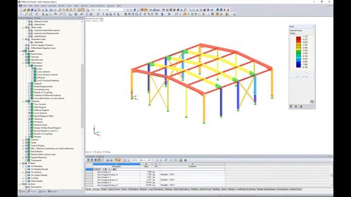Open the Add-on Modules menu
The image size is (351, 197).
click(x=98, y=6)
